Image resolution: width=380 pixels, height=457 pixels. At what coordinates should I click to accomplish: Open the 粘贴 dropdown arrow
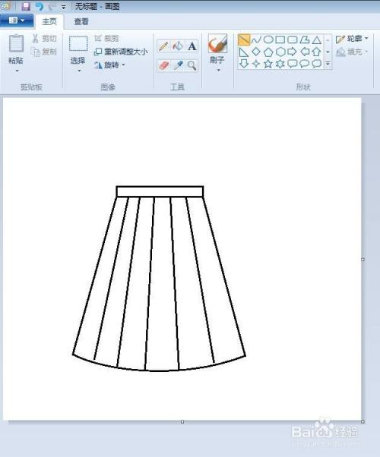pos(17,71)
